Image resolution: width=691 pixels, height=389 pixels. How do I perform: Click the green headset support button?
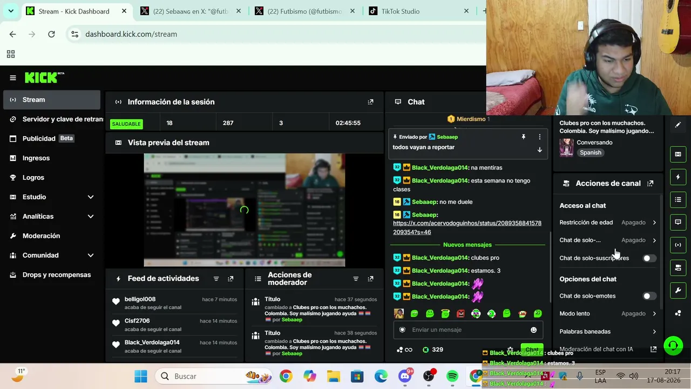point(673,345)
